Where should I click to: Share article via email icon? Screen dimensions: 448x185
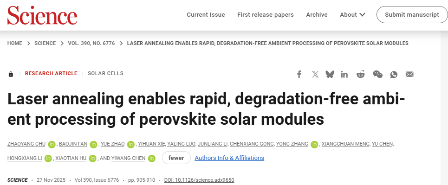[x=410, y=75]
